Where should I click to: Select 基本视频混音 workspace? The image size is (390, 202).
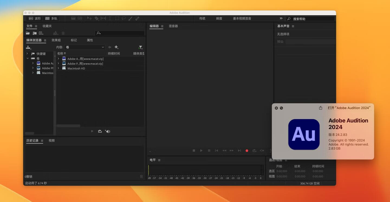[242, 18]
